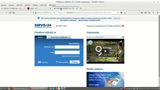
Task: Open on-screen keyboard (Klávesnice) icon
Action: [x=39, y=62]
